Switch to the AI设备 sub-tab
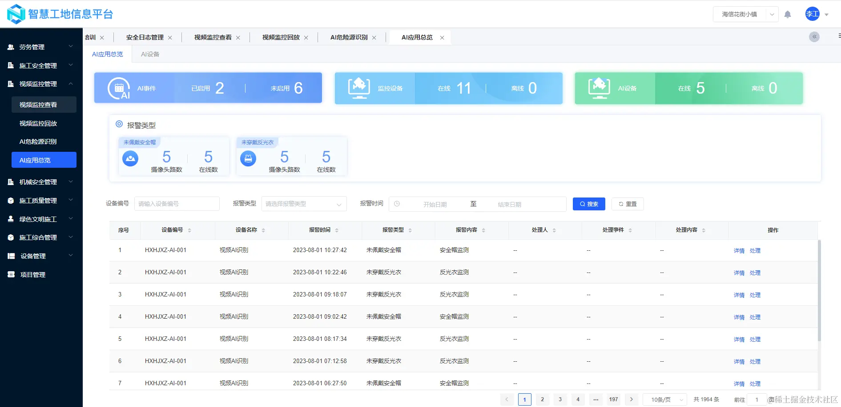The image size is (841, 407). coord(150,54)
